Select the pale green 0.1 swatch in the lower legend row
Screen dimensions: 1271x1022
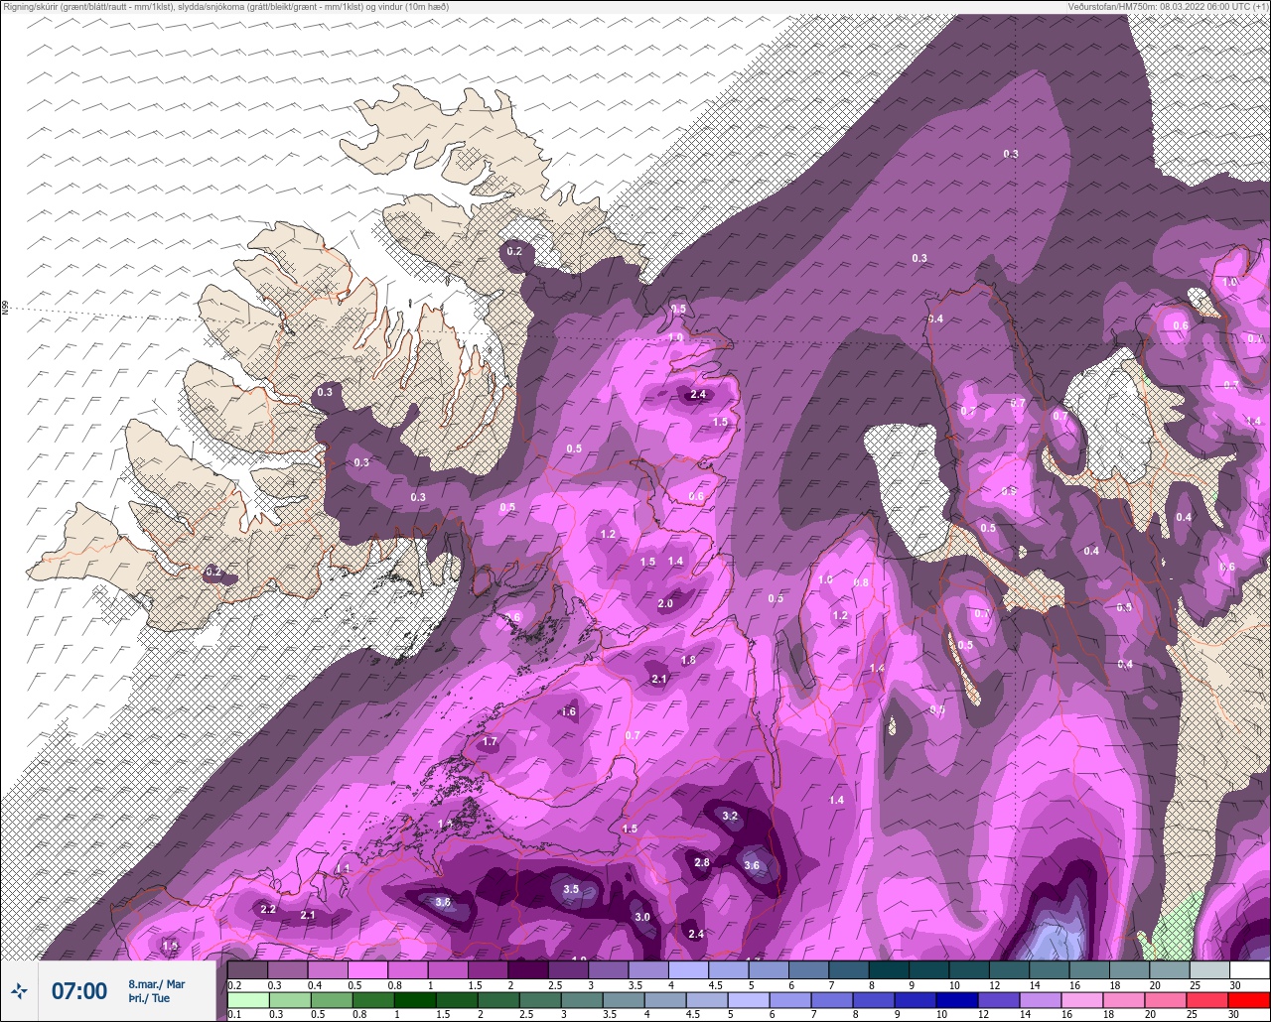[x=248, y=1000]
